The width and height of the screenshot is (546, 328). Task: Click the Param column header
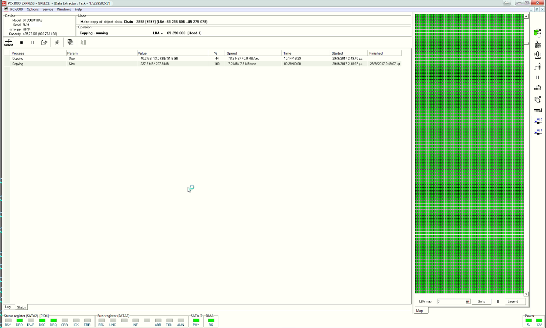coord(101,53)
